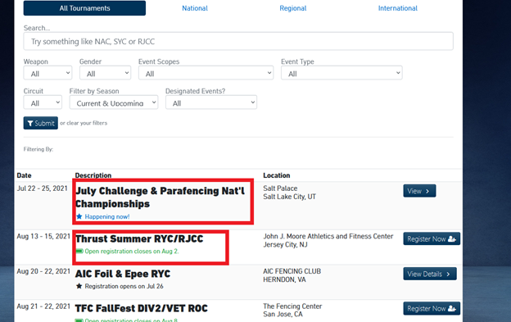Image resolution: width=511 pixels, height=322 pixels.
Task: Open July Challenge & Parafencing Nat'l Championships
Action: 160,197
